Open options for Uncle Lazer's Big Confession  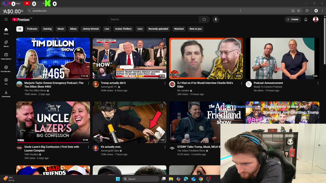(89, 147)
